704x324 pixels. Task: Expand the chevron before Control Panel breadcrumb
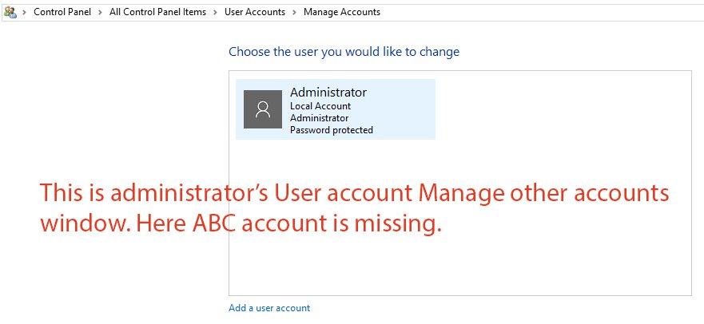25,12
